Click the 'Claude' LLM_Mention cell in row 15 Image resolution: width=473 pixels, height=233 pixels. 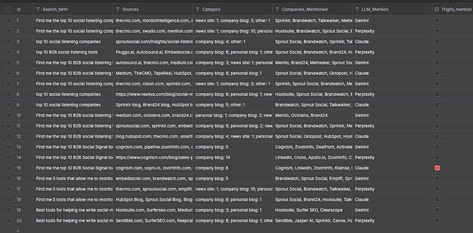392,168
